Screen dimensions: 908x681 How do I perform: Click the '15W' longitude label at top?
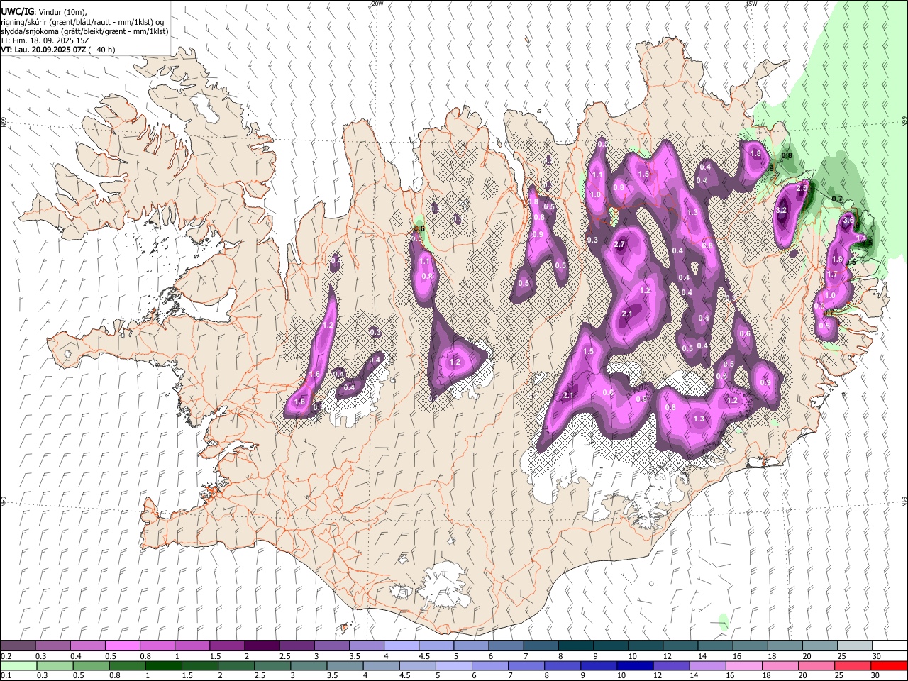(751, 4)
